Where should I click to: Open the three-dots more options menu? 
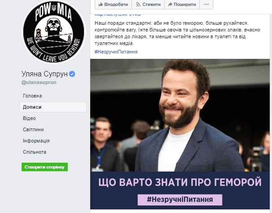pyautogui.click(x=206, y=4)
